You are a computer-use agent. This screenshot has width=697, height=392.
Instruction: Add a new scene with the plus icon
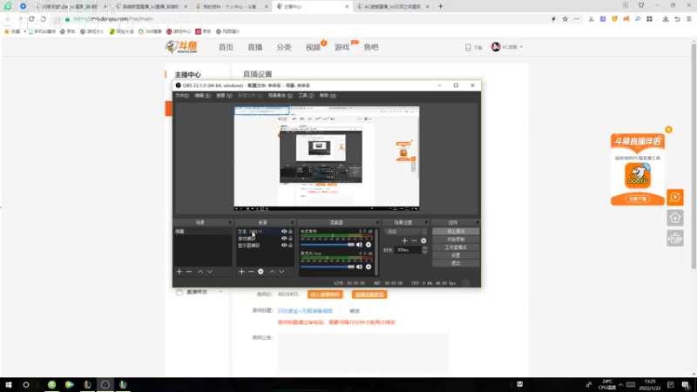179,271
